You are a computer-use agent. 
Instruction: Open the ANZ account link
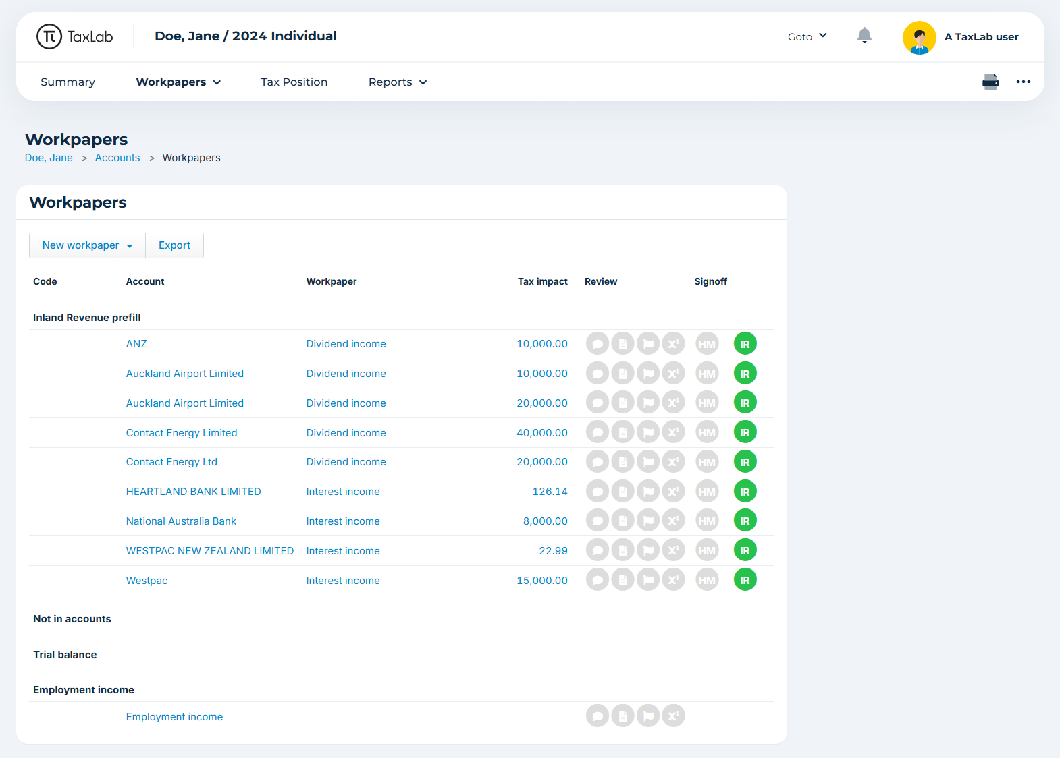tap(136, 344)
